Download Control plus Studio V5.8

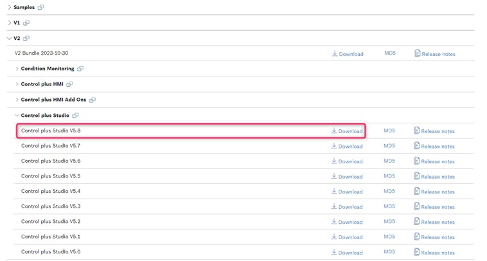click(x=347, y=130)
